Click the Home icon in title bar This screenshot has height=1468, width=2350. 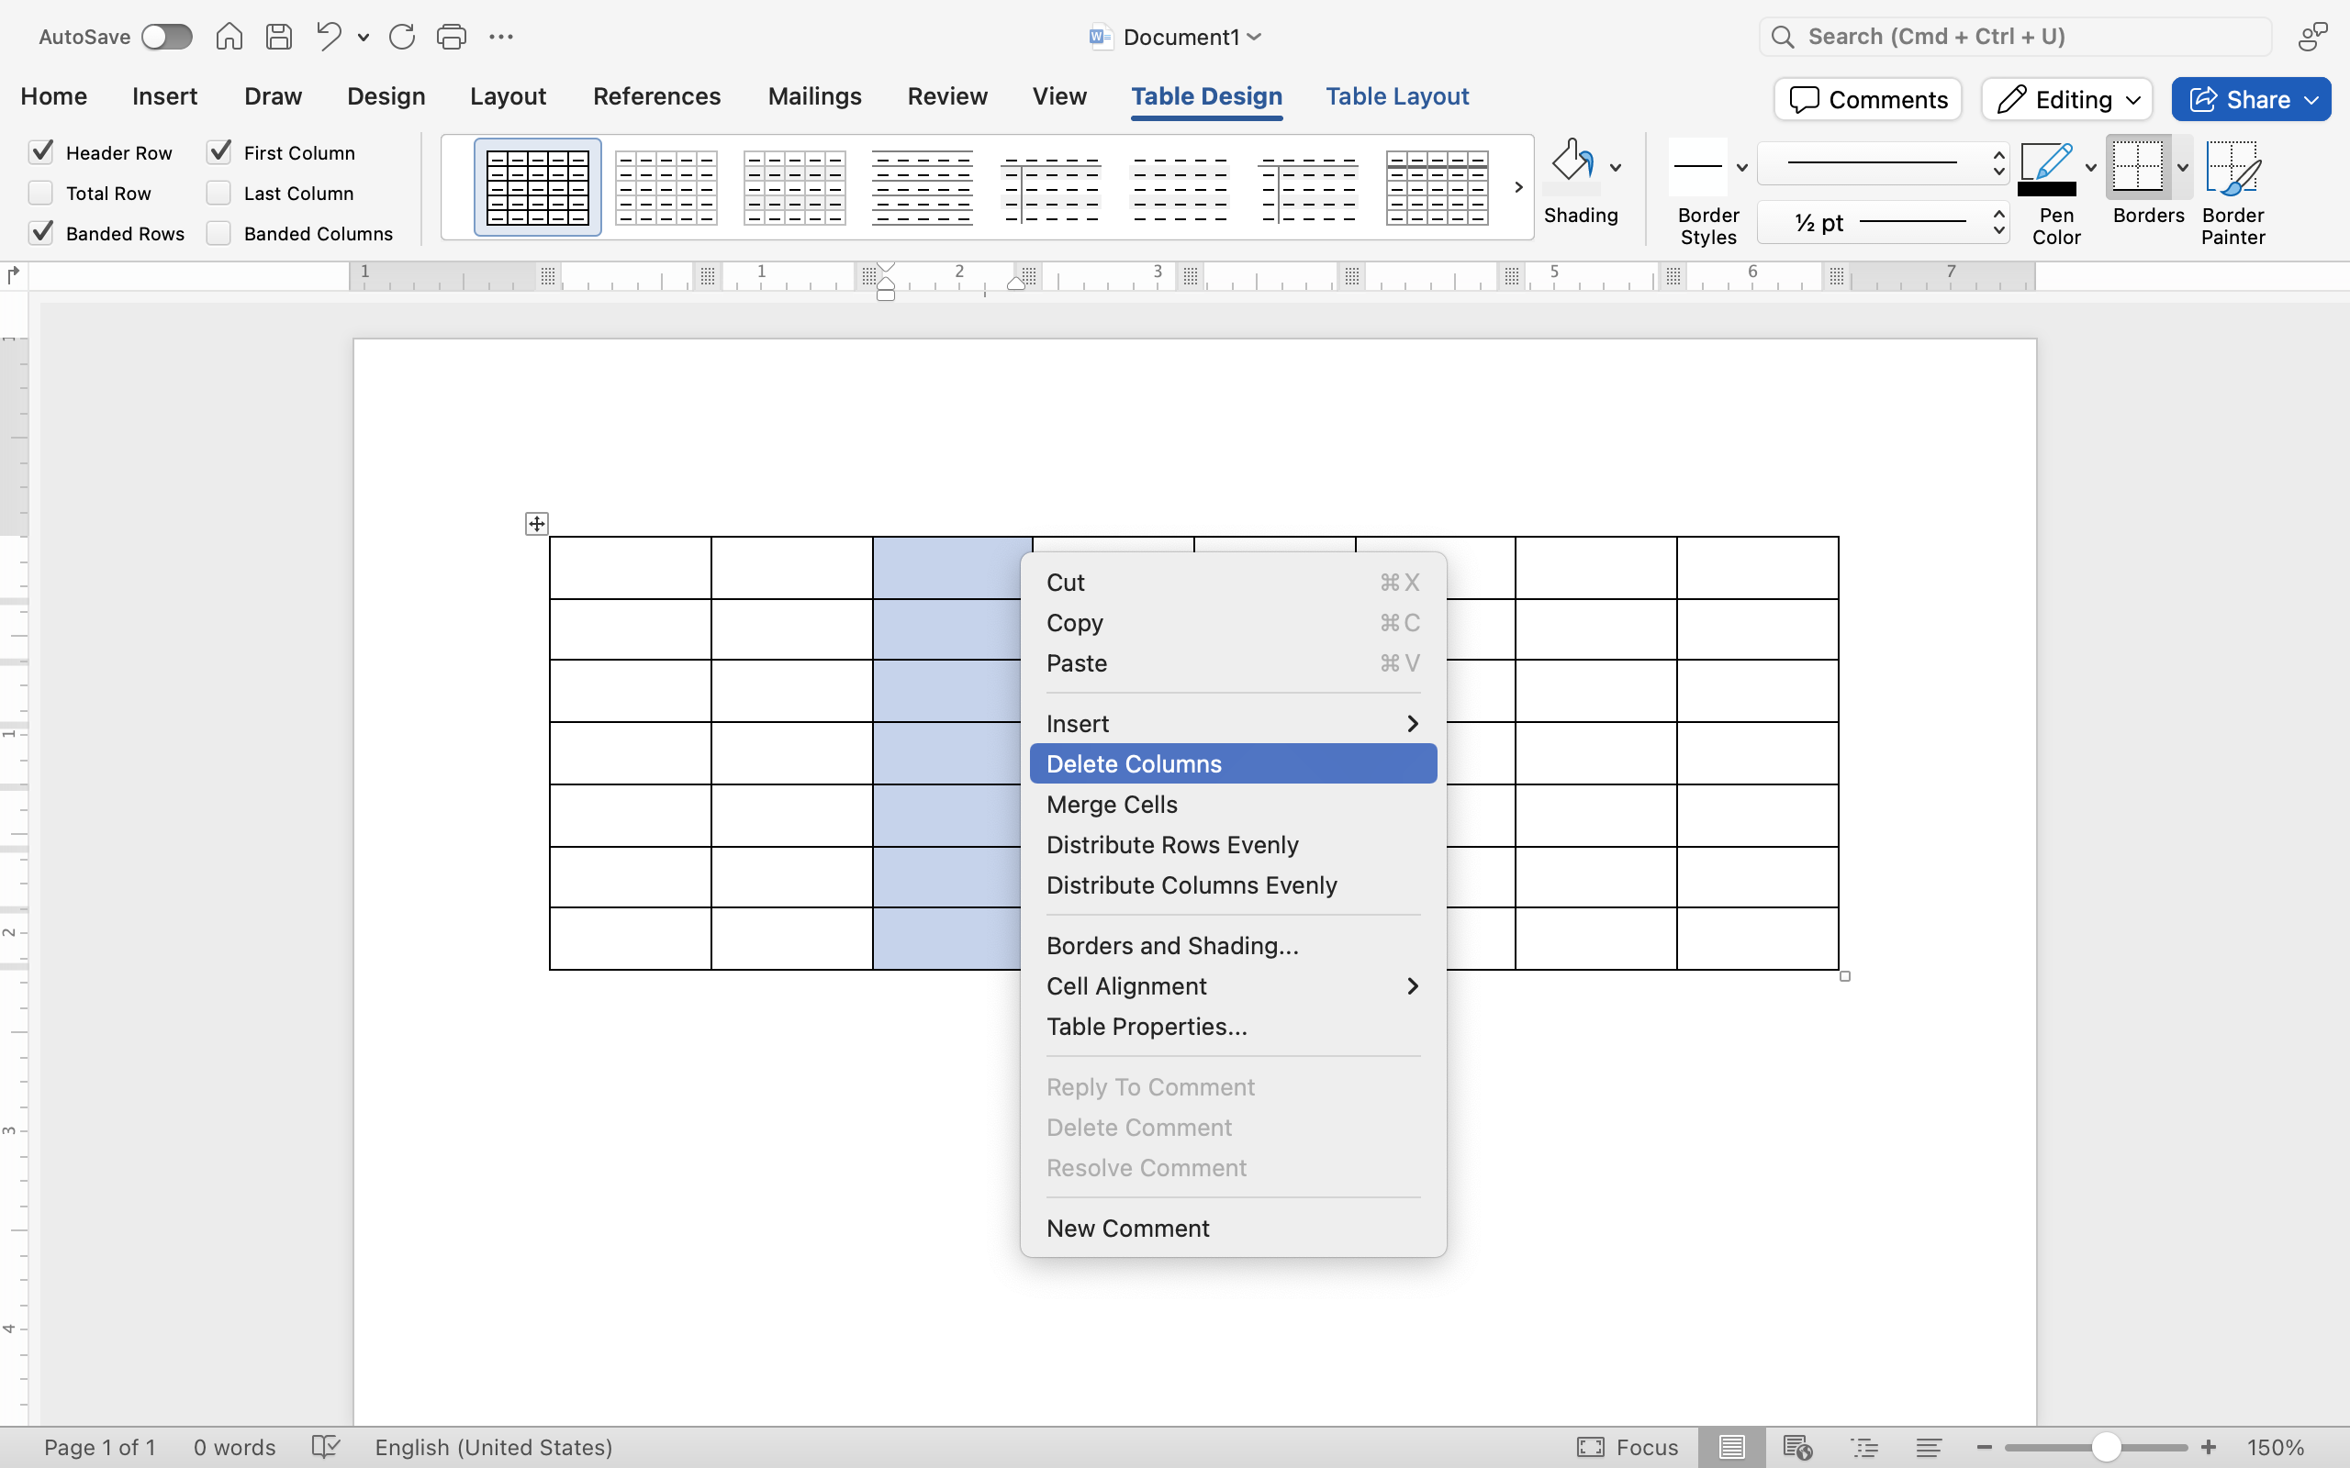(229, 37)
